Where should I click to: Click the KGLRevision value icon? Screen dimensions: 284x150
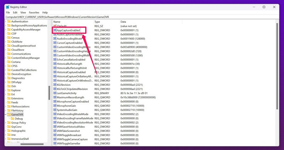pos(55,85)
